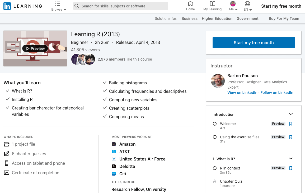305x193 pixels.
Task: Click the Deloitte company name
Action: (x=127, y=166)
